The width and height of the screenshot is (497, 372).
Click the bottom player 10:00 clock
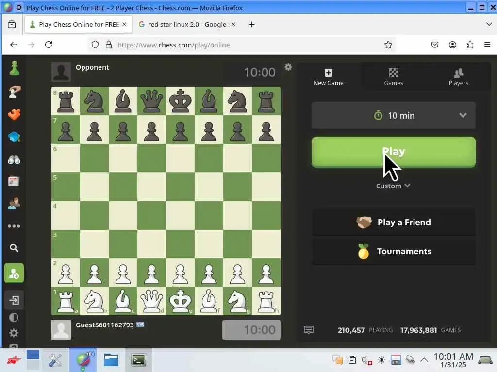point(251,330)
